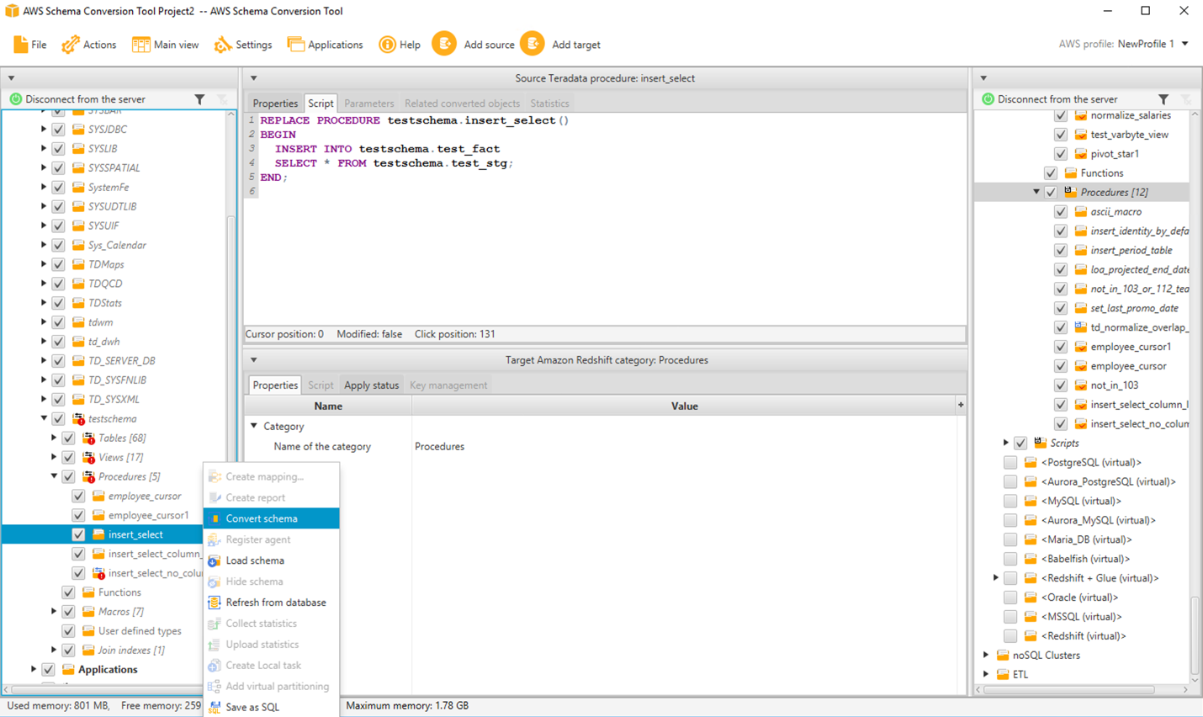1203x717 pixels.
Task: Enable the Oracle (virtual) checkbox
Action: (x=1010, y=597)
